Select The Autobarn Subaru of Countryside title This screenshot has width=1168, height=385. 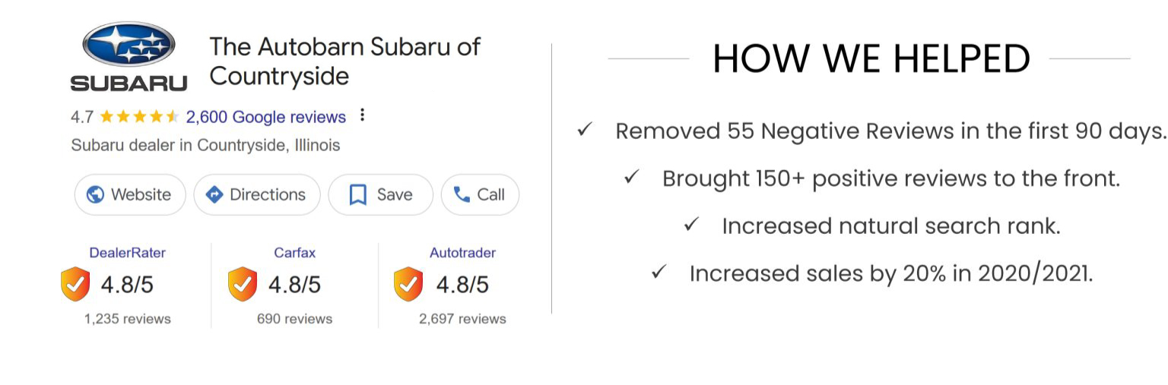click(344, 61)
